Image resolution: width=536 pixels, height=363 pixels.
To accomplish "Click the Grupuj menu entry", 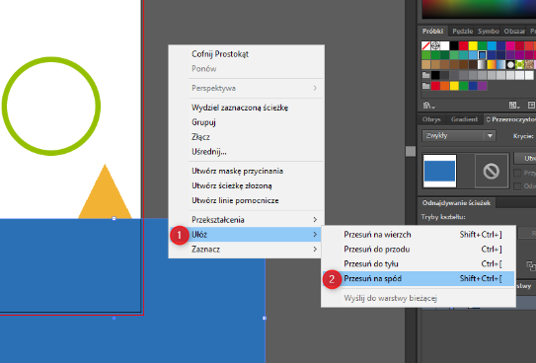I will (x=203, y=122).
